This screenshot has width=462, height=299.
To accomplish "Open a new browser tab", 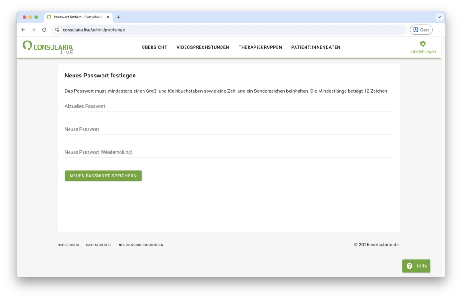I will pos(119,17).
